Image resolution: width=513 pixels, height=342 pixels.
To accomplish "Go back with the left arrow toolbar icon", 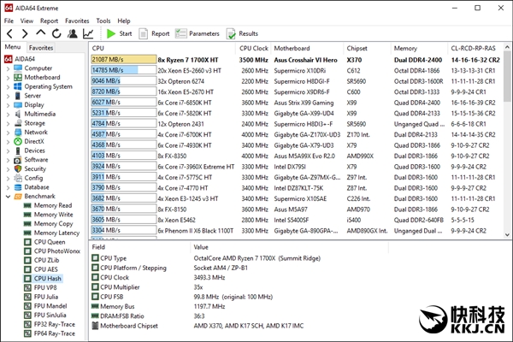I will pos(9,33).
